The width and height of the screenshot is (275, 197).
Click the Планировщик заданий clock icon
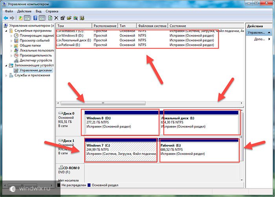pyautogui.click(x=16, y=35)
